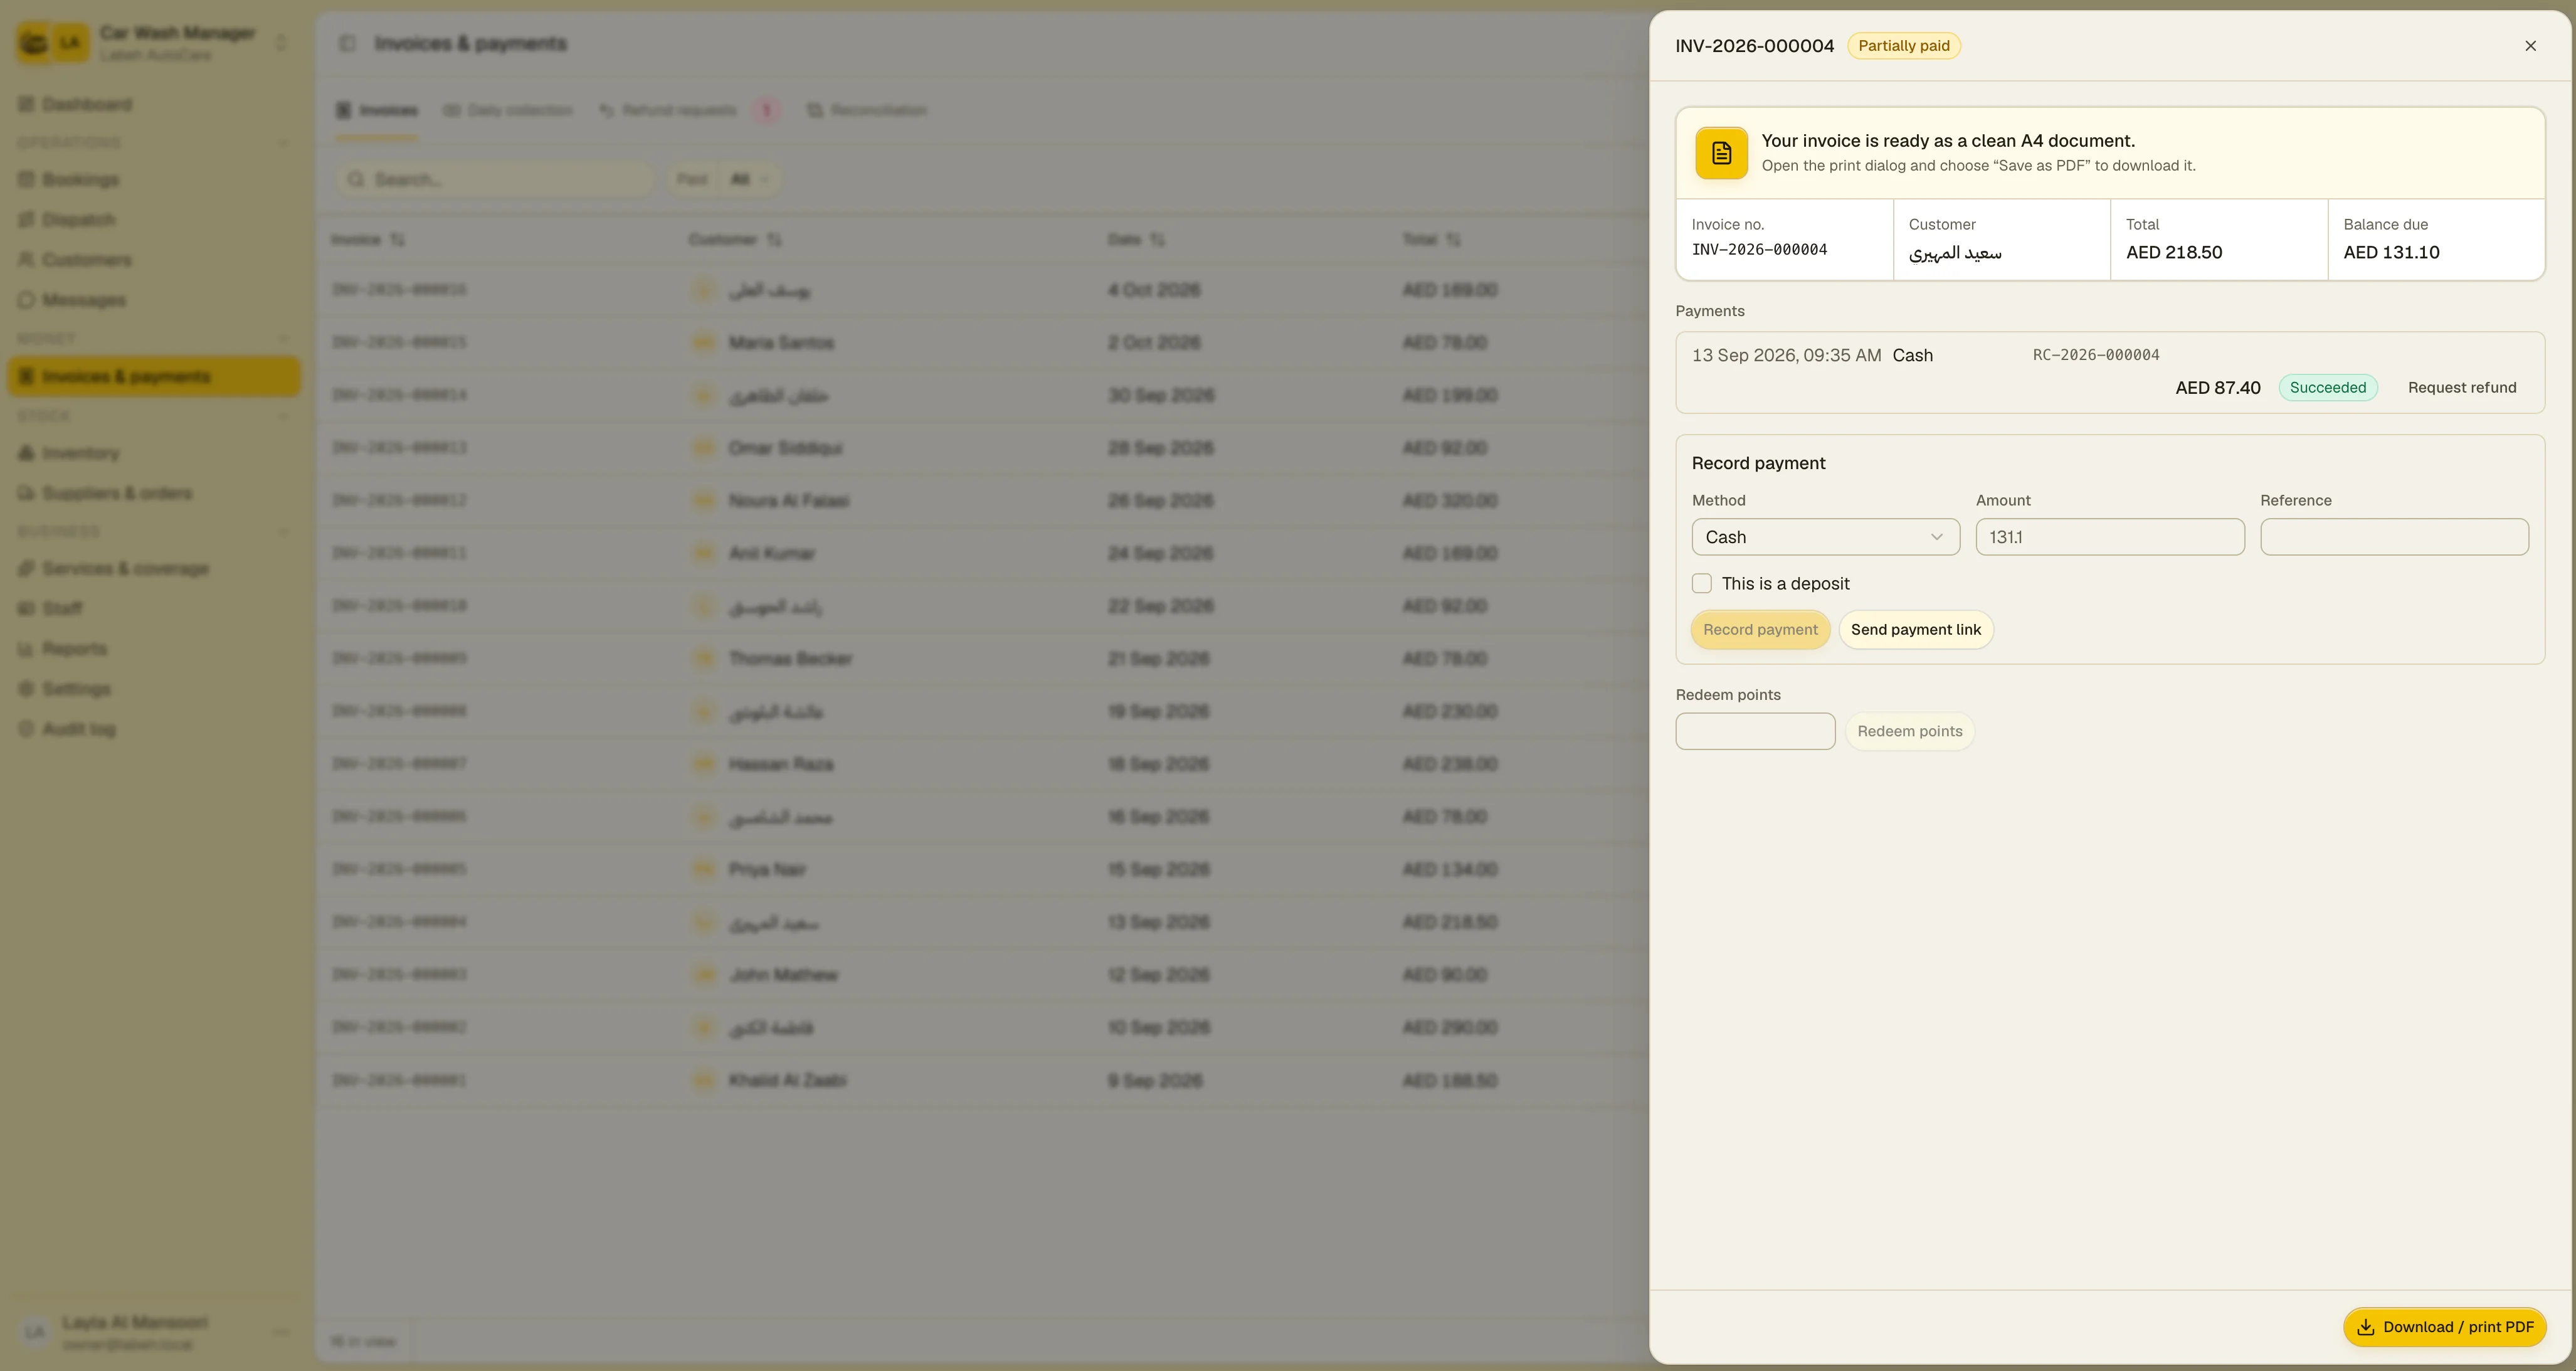The height and width of the screenshot is (1371, 2576).
Task: Open the Omar Siddiqui invoice row
Action: tap(982, 448)
